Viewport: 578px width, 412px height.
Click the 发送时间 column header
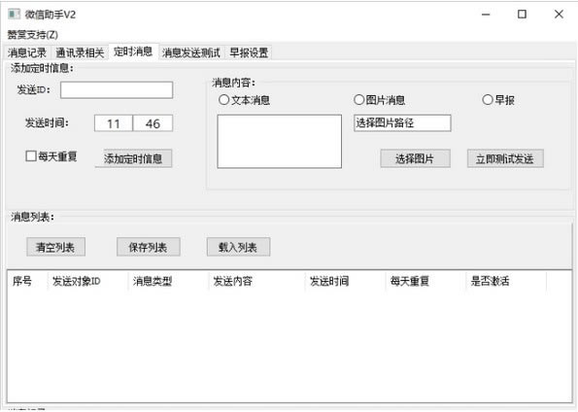point(346,281)
